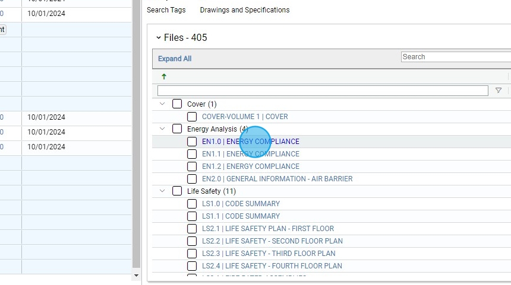Tick the Life Safety group checkbox
This screenshot has width=511, height=285.
[177, 191]
